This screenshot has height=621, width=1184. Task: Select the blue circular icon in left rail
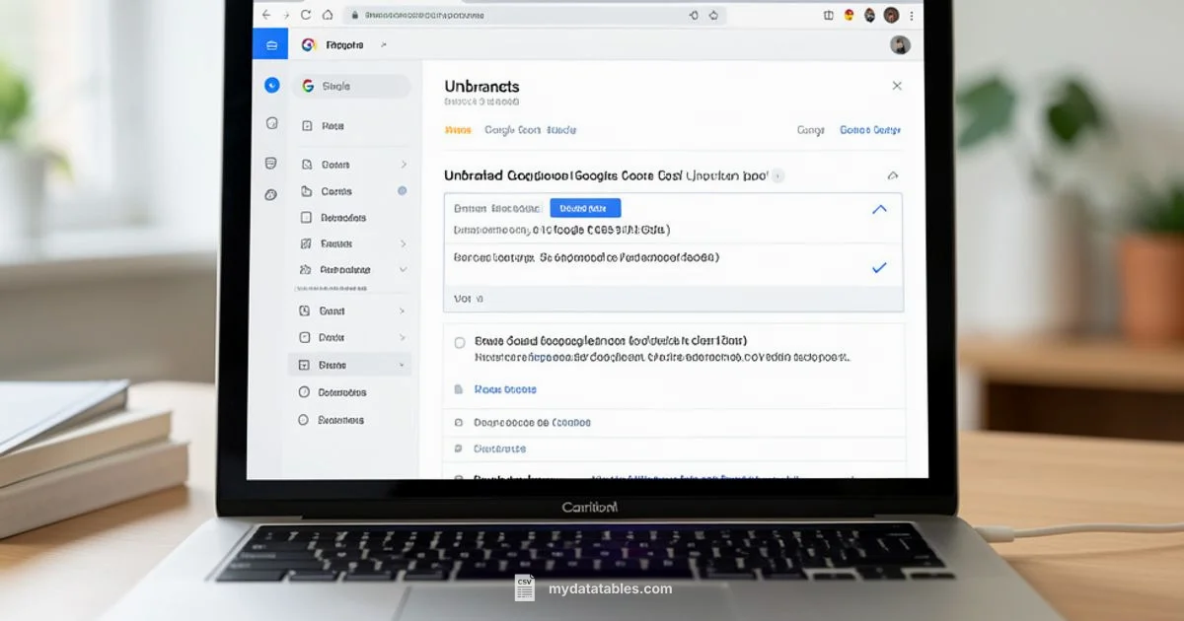pos(272,86)
